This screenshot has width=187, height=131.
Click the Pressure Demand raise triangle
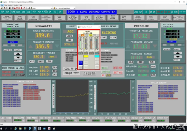128,46
